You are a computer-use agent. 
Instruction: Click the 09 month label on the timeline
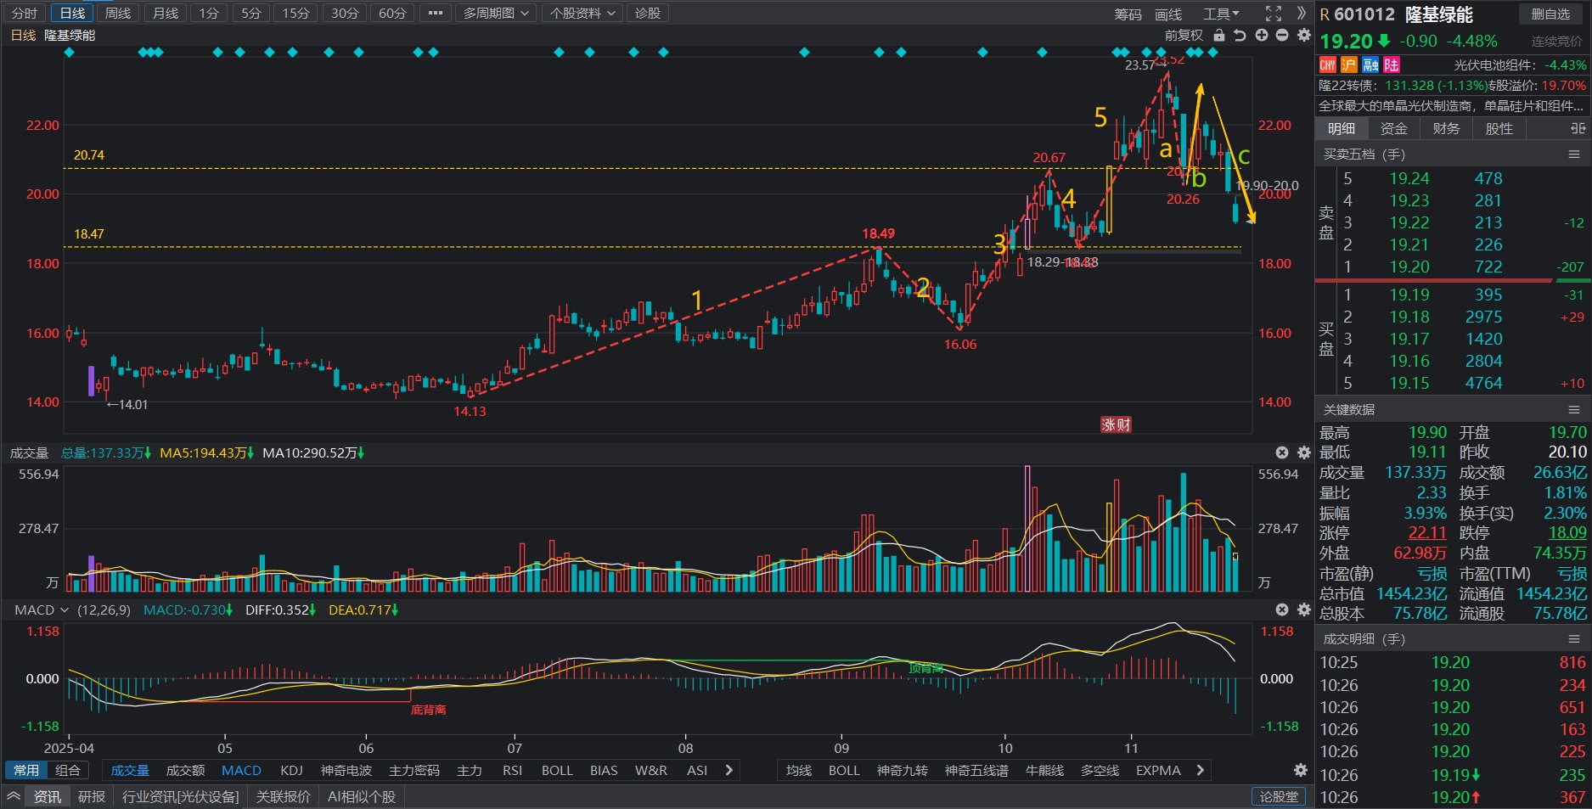click(841, 748)
